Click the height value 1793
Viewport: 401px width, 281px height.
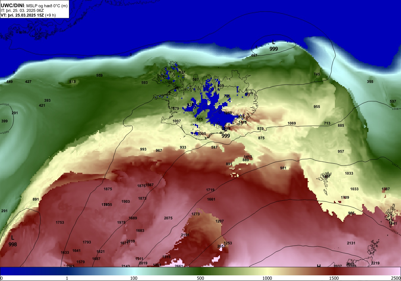pyautogui.click(x=87, y=242)
